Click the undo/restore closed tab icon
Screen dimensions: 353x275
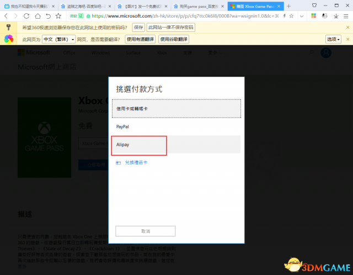click(x=48, y=16)
